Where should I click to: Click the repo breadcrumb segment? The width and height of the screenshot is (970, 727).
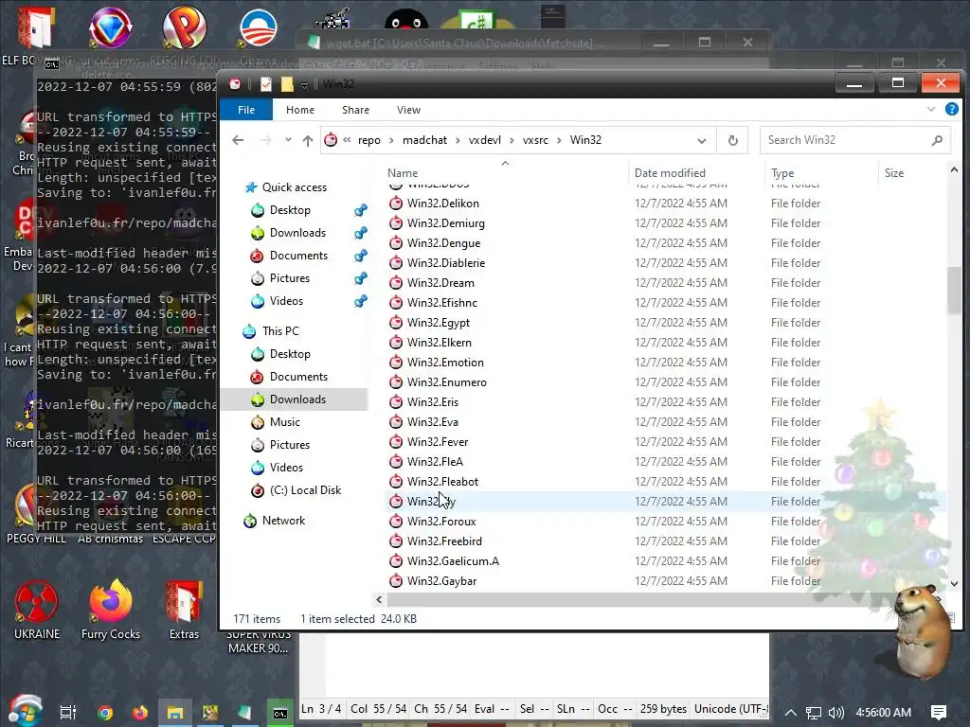tap(369, 140)
